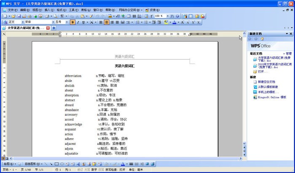295x173 pixels.
Task: Select the Line drawing tool
Action: (x=46, y=164)
